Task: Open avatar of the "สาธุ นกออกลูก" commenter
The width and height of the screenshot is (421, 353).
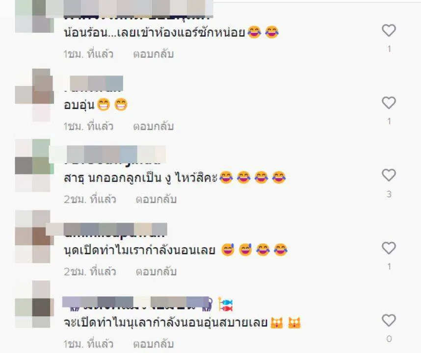Action: click(x=34, y=165)
